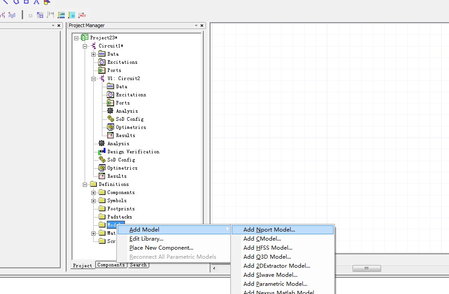Select the text 'A' drawing tool
The height and width of the screenshot is (294, 449).
36,2
